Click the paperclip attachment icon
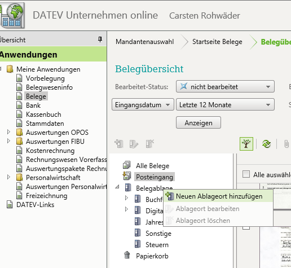 pyautogui.click(x=286, y=144)
